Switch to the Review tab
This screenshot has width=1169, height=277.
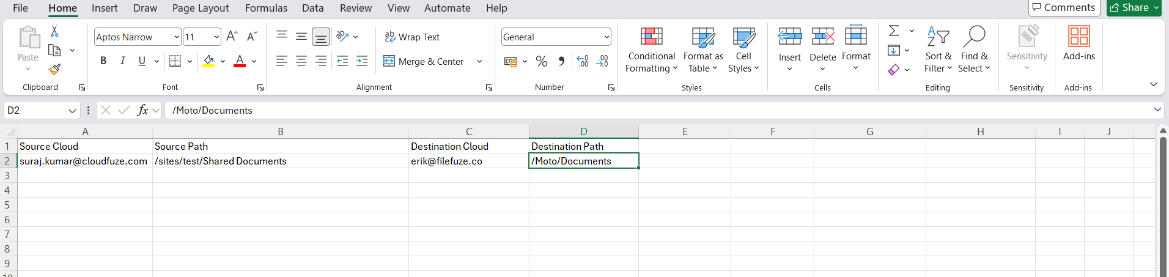[x=356, y=8]
